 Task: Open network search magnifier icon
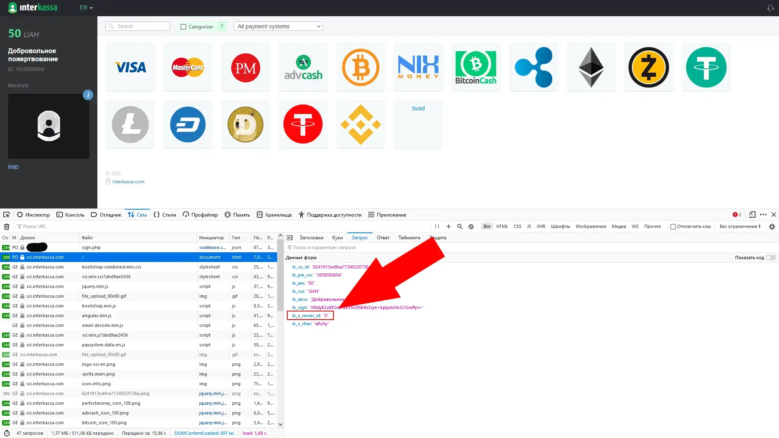pos(460,226)
